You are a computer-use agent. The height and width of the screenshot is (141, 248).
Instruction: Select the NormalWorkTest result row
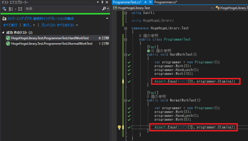[58, 44]
